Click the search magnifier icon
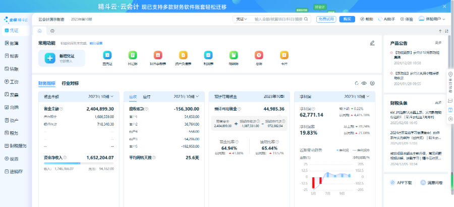The image size is (454, 207). [x=306, y=19]
